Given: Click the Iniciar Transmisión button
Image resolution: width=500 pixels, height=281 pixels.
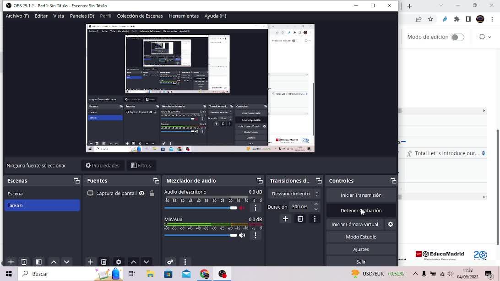Looking at the screenshot, I should click(361, 195).
